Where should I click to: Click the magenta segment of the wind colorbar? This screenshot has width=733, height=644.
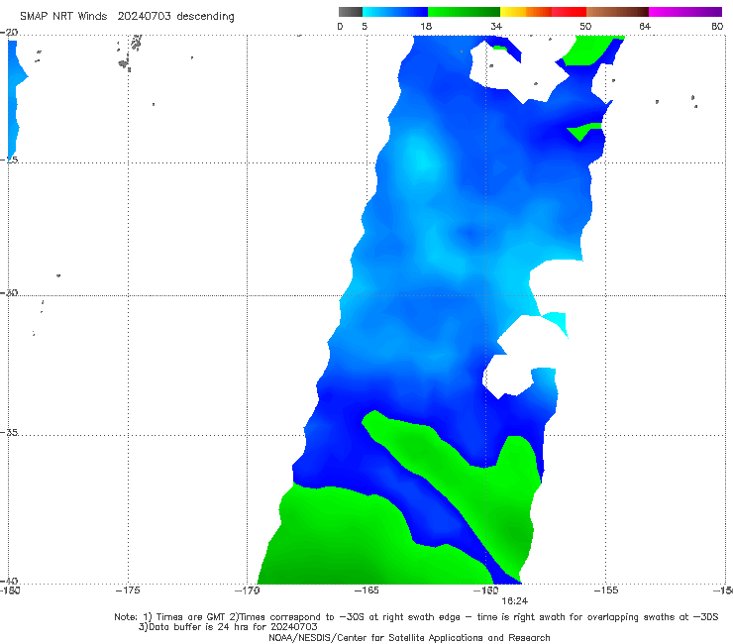coord(685,12)
